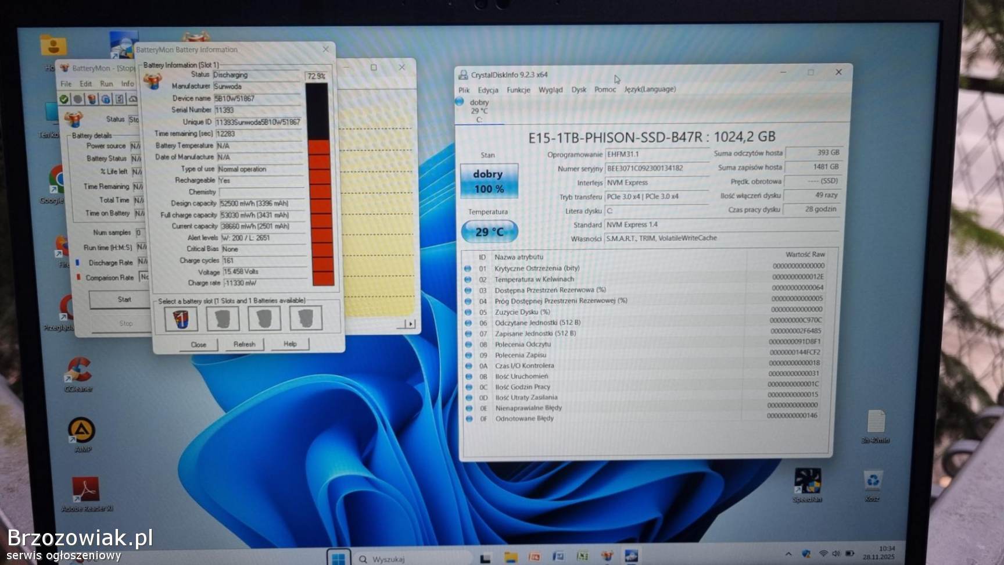Select the C: disk tab with dobry status

pyautogui.click(x=479, y=110)
